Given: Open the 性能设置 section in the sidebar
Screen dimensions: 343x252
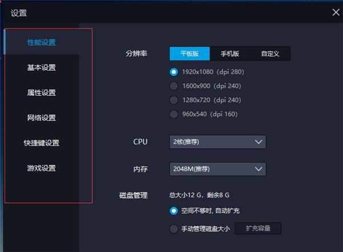Looking at the screenshot, I should click(x=42, y=42).
